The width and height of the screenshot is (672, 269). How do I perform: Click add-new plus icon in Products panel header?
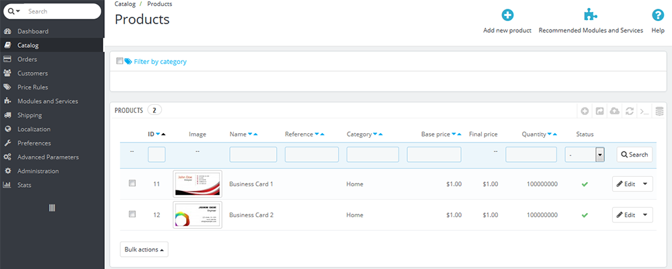[x=585, y=111]
